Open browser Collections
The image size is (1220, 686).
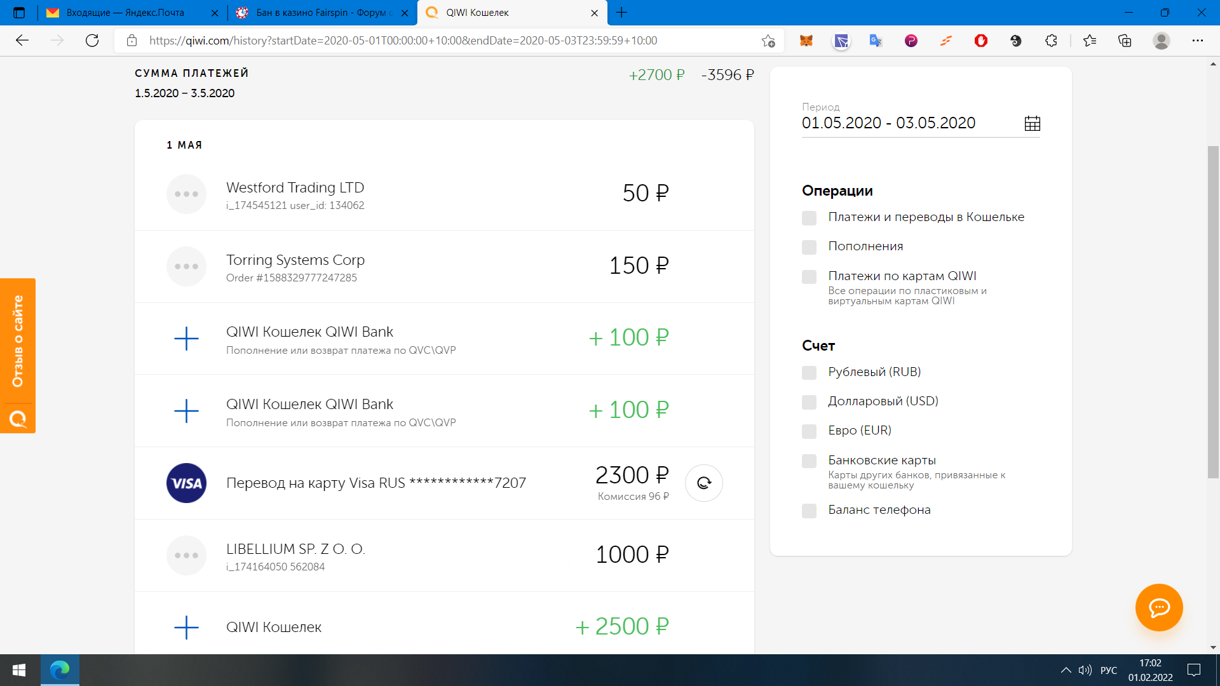tap(1125, 41)
